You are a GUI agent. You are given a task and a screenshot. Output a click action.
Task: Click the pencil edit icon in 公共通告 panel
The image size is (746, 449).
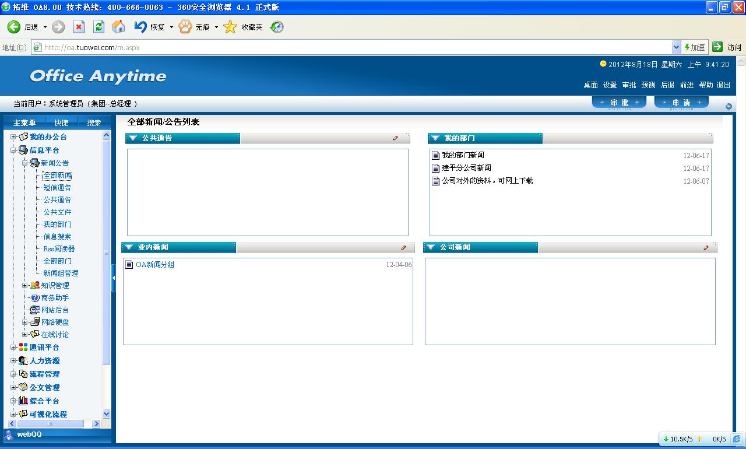[x=395, y=138]
